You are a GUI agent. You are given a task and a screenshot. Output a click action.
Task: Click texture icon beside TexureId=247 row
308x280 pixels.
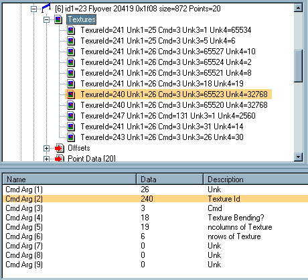point(71,116)
